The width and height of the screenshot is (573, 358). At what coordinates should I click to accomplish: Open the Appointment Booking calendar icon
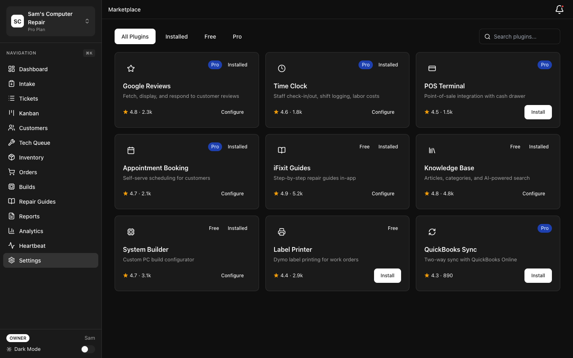tap(131, 150)
